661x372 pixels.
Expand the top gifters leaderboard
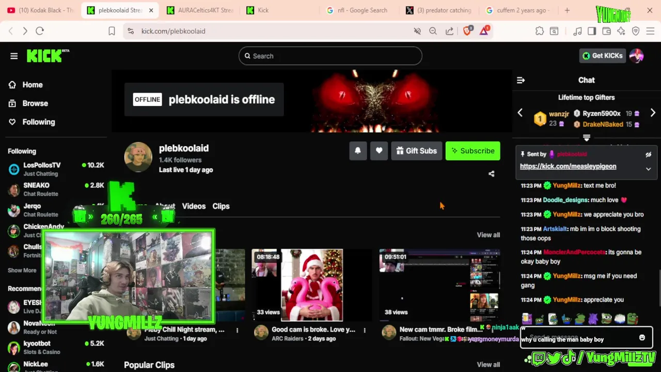[x=587, y=138]
